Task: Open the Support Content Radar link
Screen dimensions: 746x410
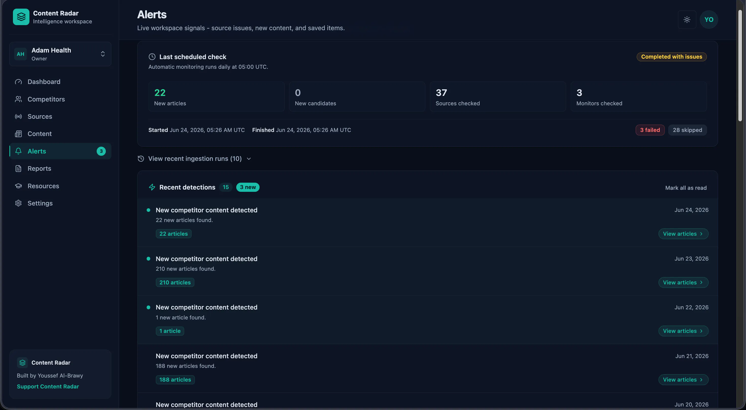Action: [48, 387]
